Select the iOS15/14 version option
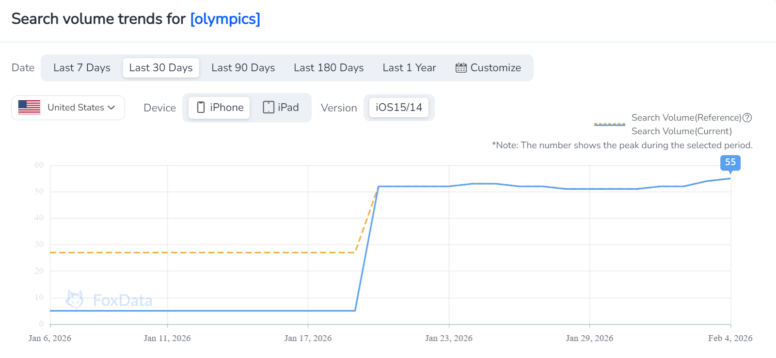The image size is (776, 358). click(399, 108)
